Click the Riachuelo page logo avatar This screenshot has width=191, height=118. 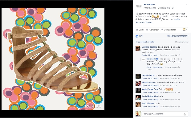(x=139, y=6)
